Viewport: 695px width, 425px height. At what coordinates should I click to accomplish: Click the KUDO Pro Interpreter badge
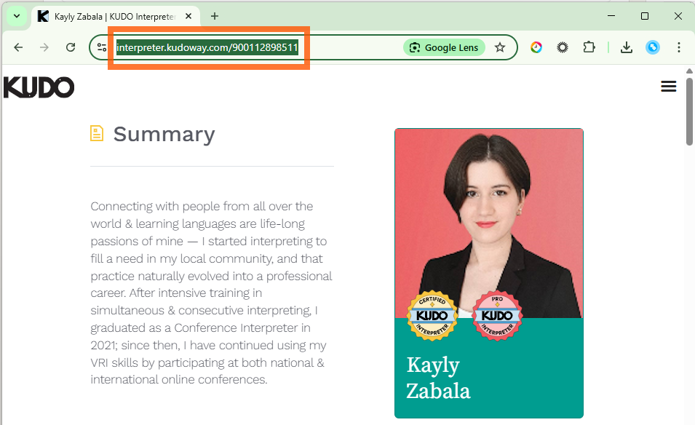point(497,316)
